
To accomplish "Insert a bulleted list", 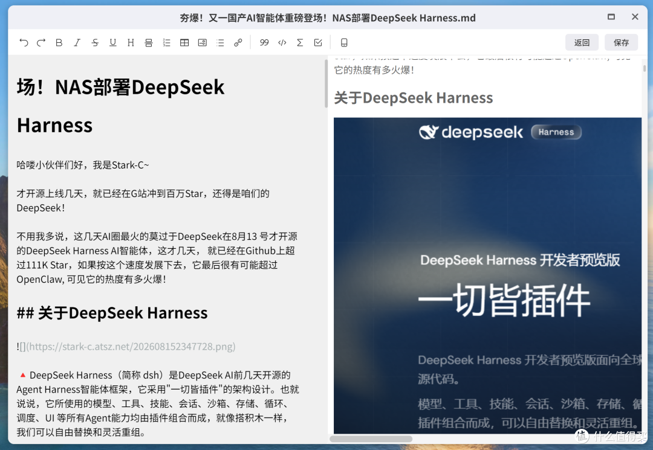I will 220,42.
